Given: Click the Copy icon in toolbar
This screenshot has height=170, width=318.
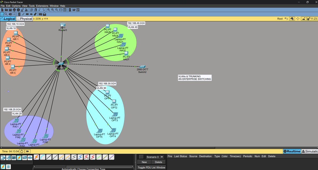Looking at the screenshot, I should pyautogui.click(x=31, y=10).
